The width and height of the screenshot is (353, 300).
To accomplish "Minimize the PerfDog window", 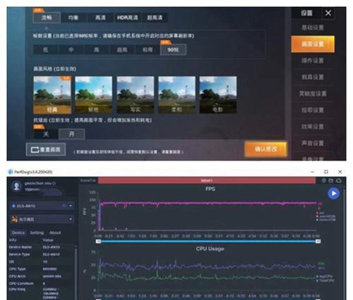I will point(312,172).
